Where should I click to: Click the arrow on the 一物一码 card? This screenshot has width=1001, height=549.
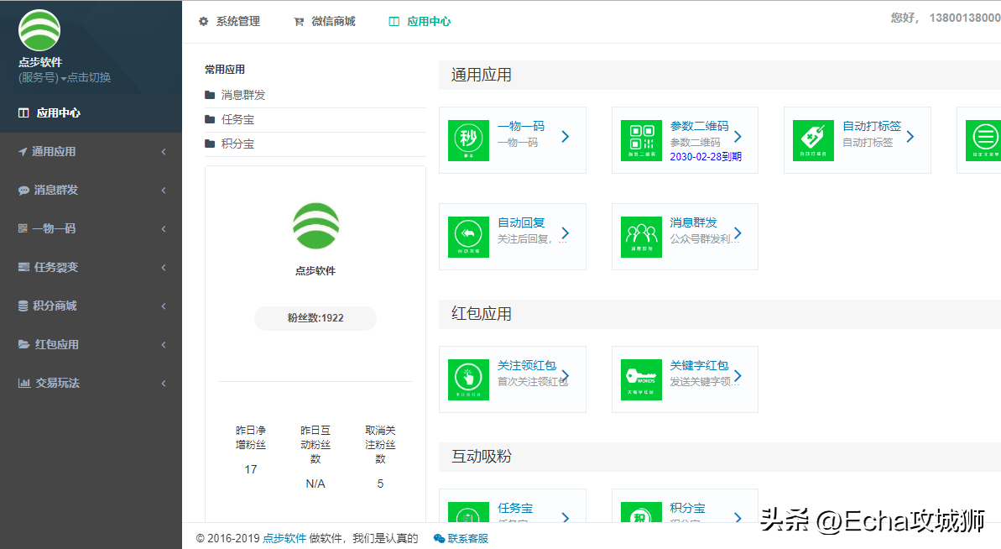tap(565, 137)
